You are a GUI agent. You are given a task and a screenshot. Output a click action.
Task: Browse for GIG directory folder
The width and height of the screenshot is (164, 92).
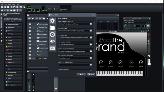point(91,31)
